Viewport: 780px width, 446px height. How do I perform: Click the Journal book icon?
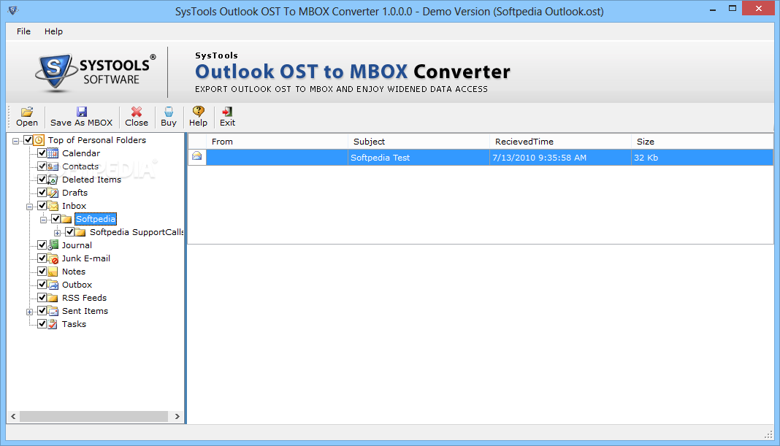(x=53, y=245)
